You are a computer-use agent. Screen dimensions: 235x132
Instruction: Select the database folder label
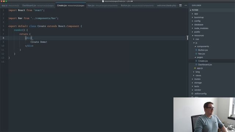click(x=199, y=25)
